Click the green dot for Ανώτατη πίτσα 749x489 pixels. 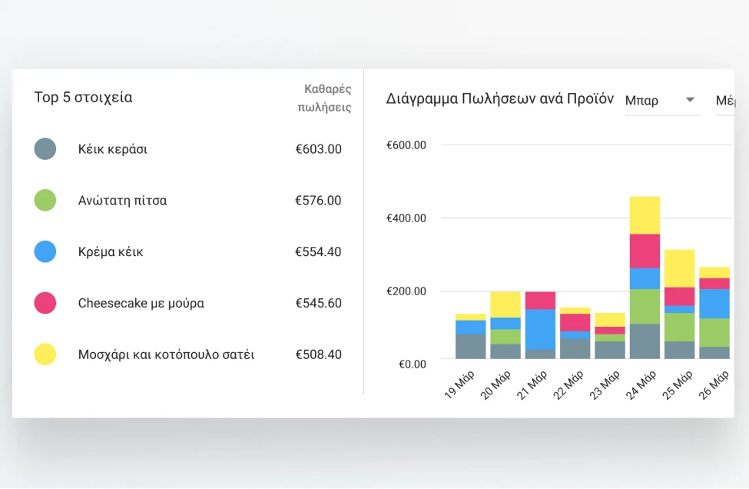tap(45, 200)
